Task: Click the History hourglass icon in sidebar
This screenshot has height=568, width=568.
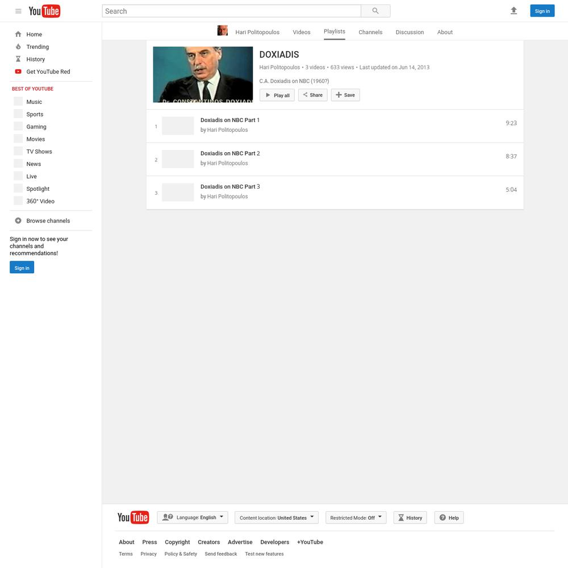Action: pyautogui.click(x=18, y=59)
